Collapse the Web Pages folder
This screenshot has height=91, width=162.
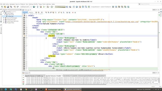tap(4, 13)
